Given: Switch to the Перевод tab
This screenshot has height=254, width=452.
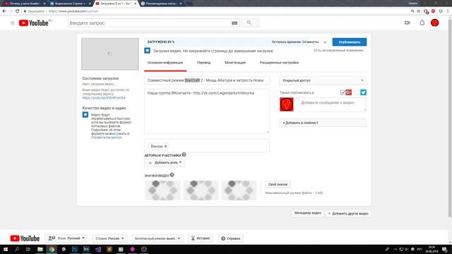Looking at the screenshot, I should point(203,63).
